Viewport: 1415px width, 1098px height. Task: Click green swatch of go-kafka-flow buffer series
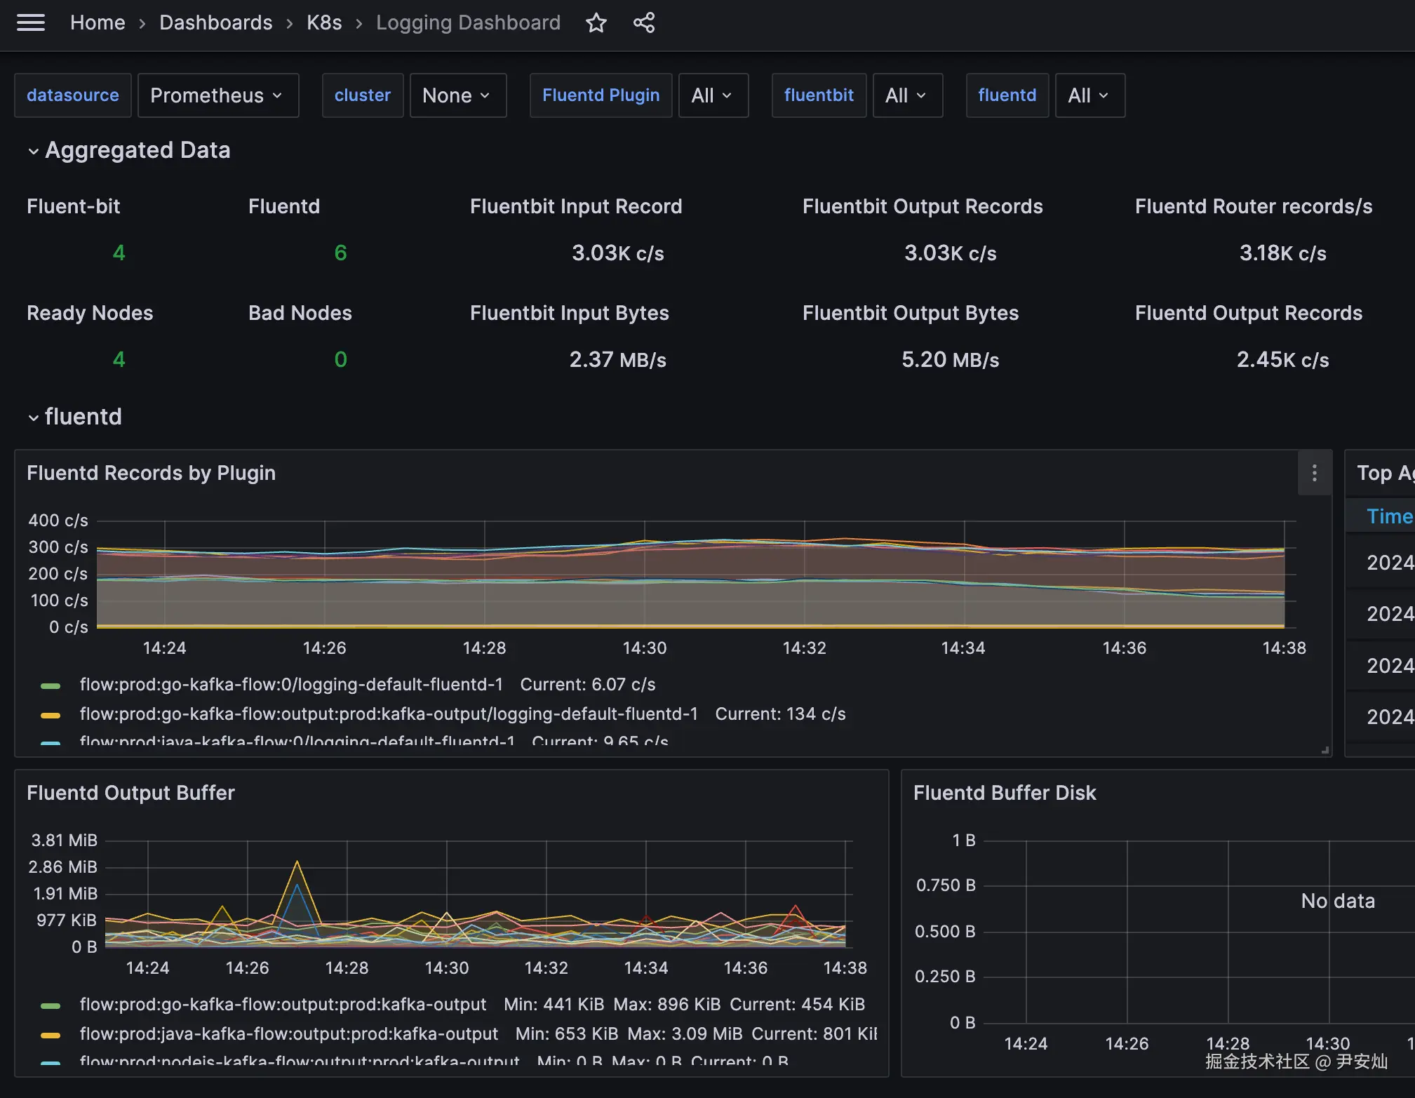point(51,1005)
